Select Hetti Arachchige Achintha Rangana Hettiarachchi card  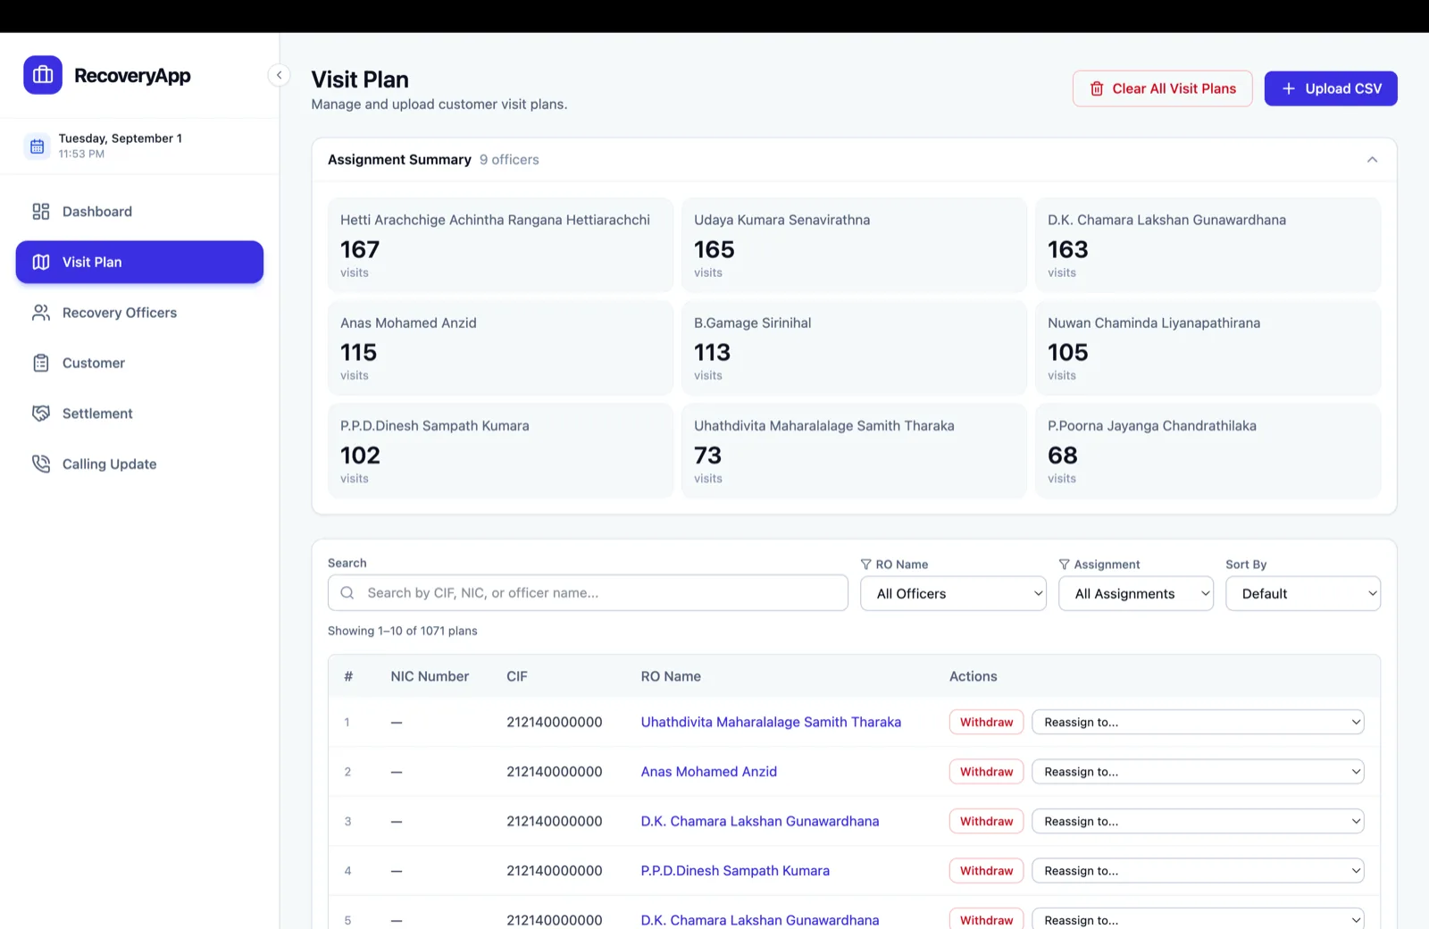500,245
